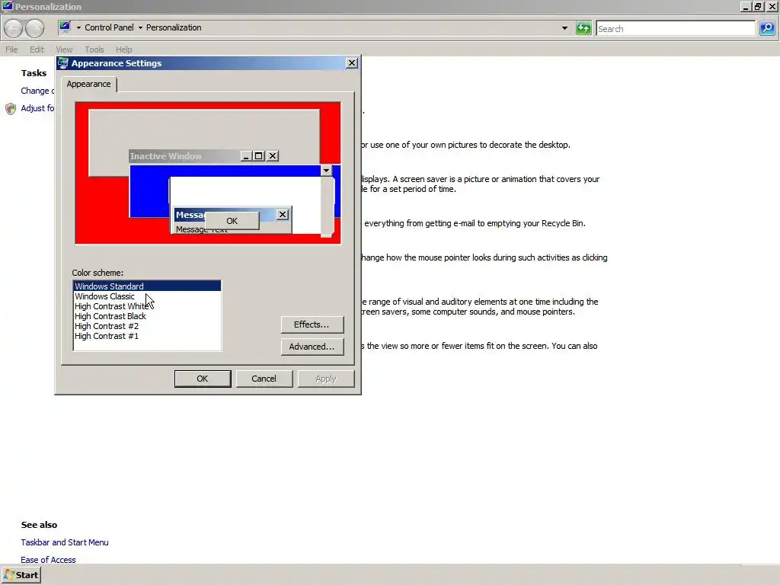
Task: Select High Contrast White color scheme
Action: tap(147, 306)
